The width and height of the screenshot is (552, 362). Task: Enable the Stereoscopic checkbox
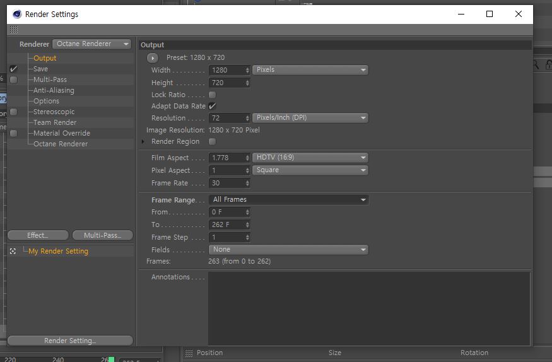point(13,112)
